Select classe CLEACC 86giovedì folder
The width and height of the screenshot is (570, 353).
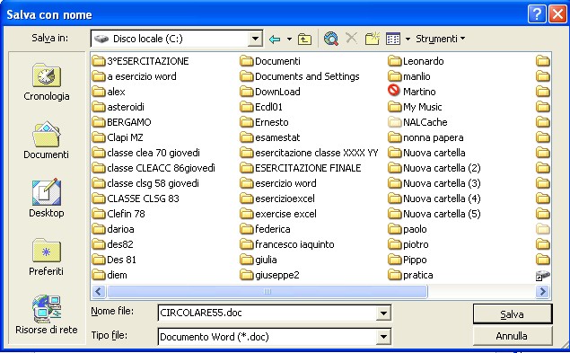(153, 168)
